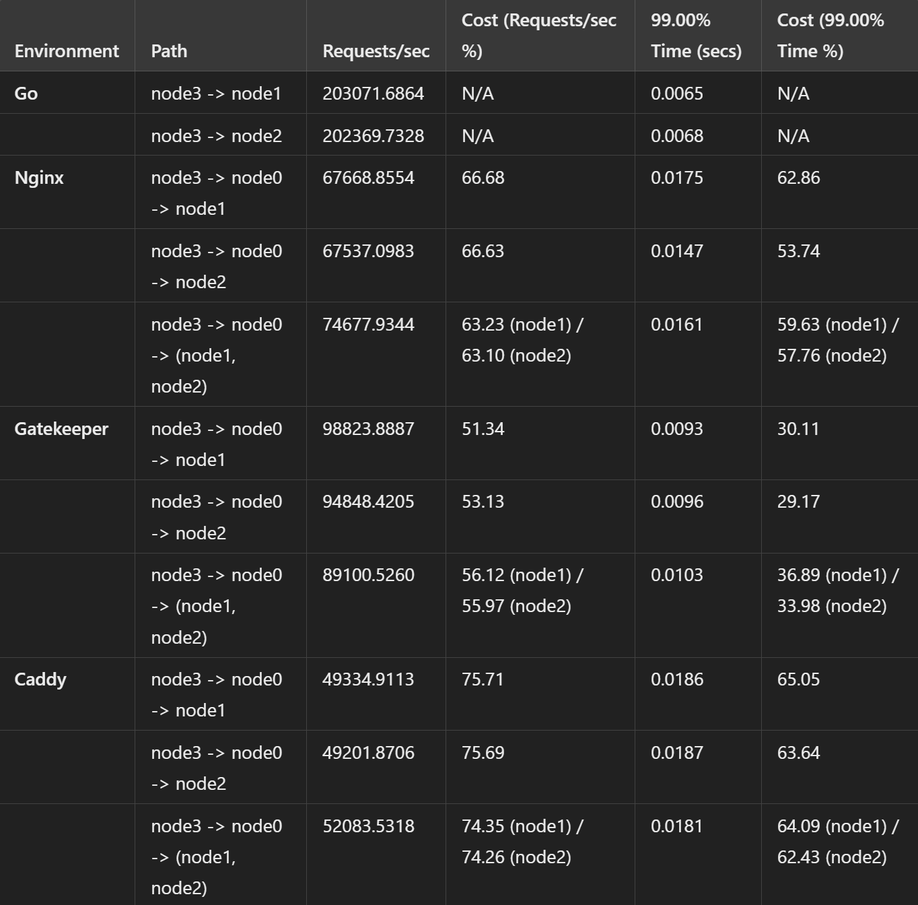Click cost value 53.13
The height and width of the screenshot is (905, 918).
click(483, 502)
